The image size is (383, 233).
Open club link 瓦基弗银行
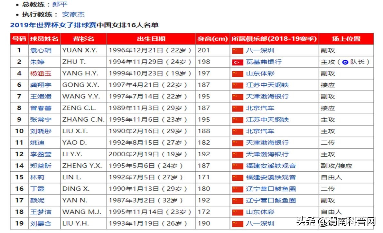tap(264, 62)
